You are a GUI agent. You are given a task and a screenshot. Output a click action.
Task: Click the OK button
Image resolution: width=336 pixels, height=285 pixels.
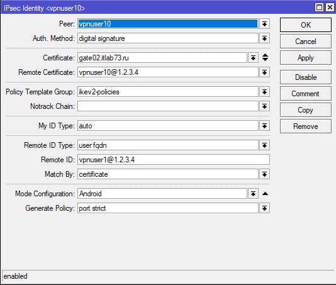pos(306,25)
